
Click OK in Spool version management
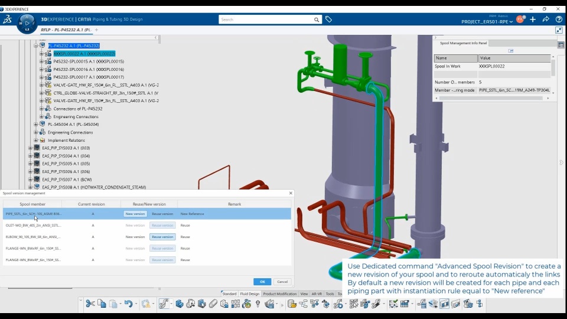262,282
